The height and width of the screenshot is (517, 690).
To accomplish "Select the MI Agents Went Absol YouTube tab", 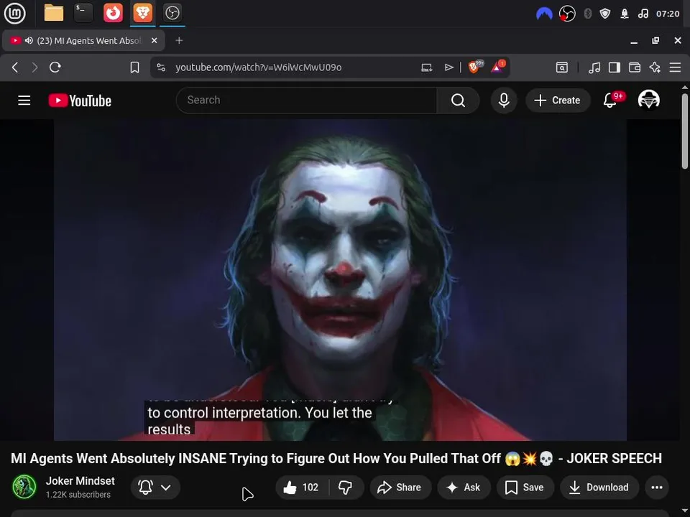I will click(83, 40).
